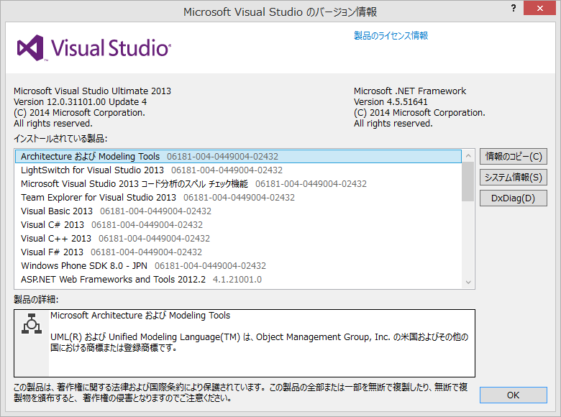The height and width of the screenshot is (417, 561).
Task: Select LightSwitch for Visual Studio 2013
Action: pos(238,170)
